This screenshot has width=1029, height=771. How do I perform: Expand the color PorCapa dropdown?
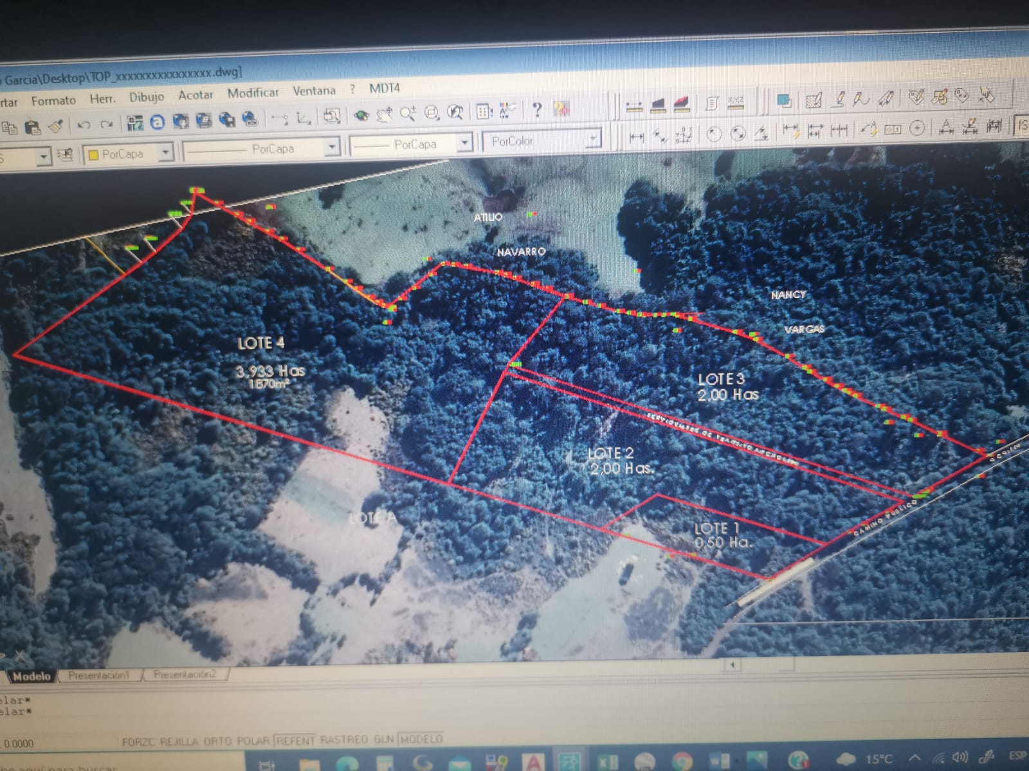pos(166,152)
